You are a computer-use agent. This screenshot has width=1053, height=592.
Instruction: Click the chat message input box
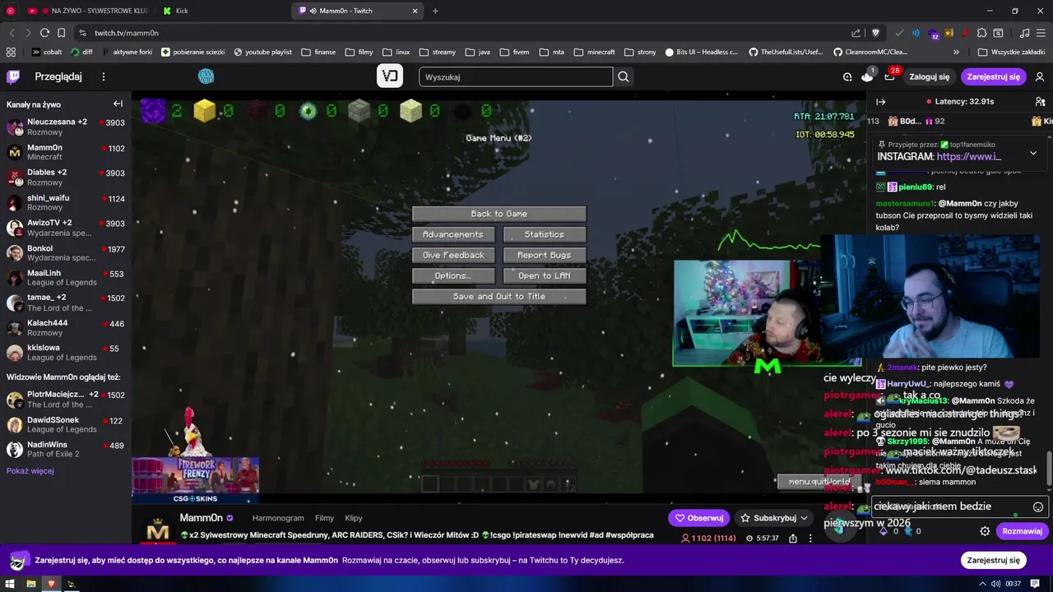pyautogui.click(x=950, y=506)
